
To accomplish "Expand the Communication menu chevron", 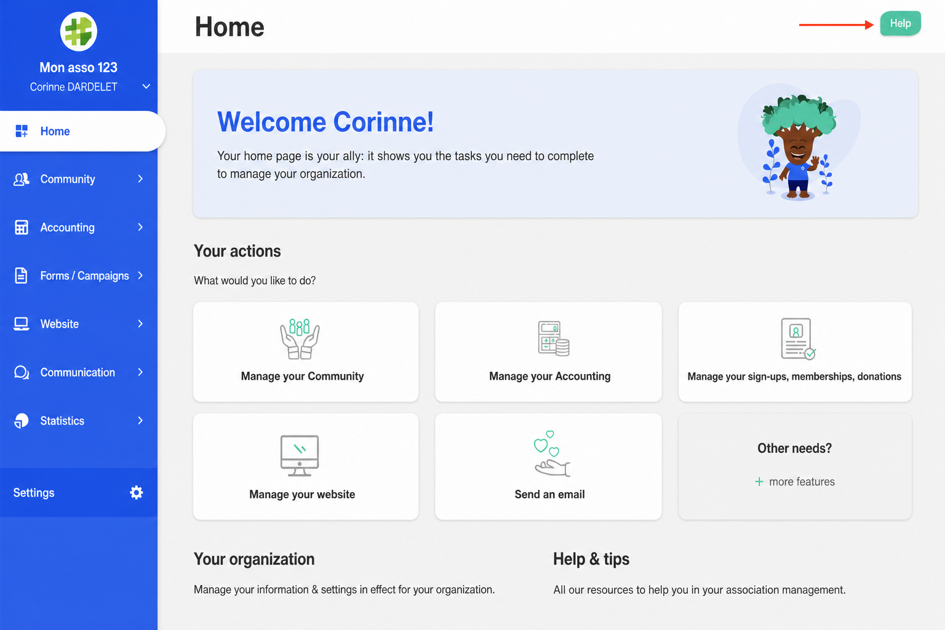I will point(140,372).
